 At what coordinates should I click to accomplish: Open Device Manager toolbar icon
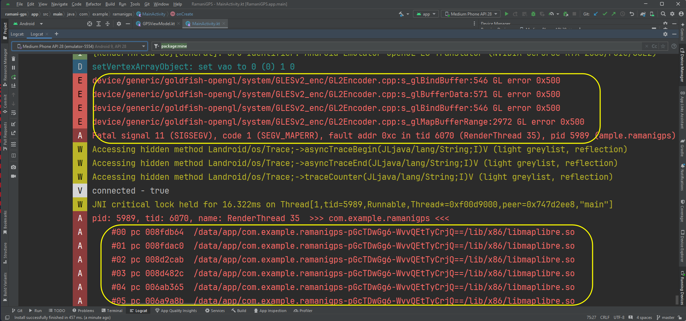pyautogui.click(x=652, y=14)
